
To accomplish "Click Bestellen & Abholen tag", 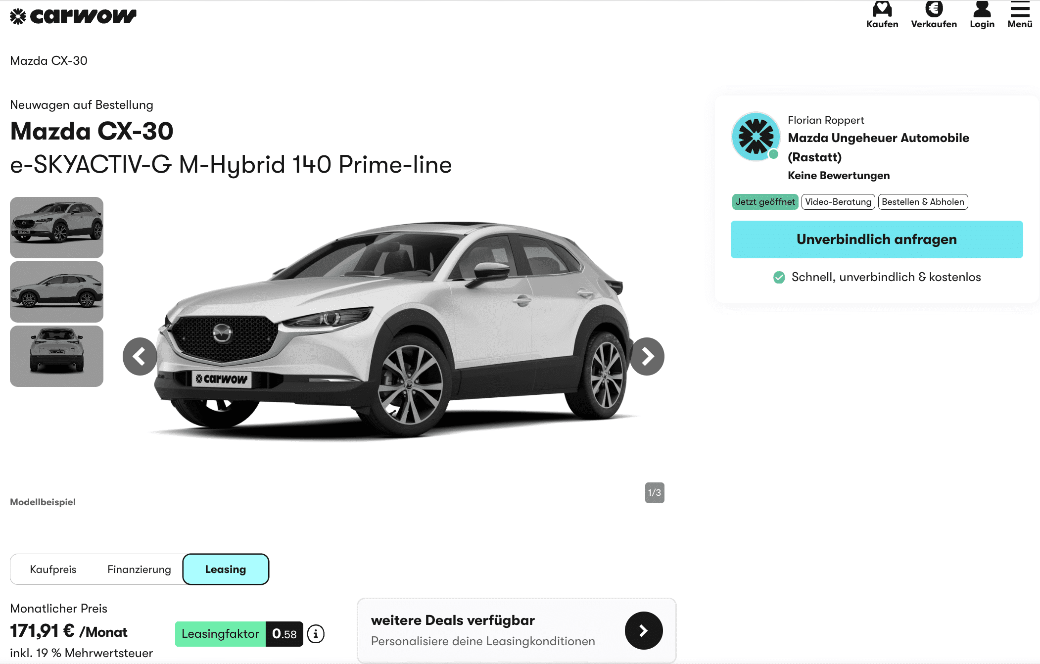I will coord(923,202).
